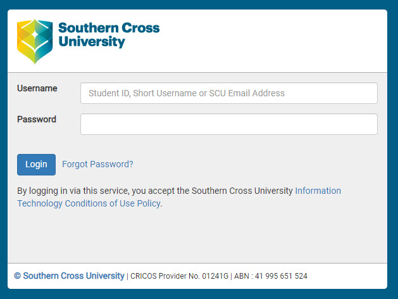The height and width of the screenshot is (299, 398).
Task: Click the white star inside the shield emblem
Action: tap(35, 34)
